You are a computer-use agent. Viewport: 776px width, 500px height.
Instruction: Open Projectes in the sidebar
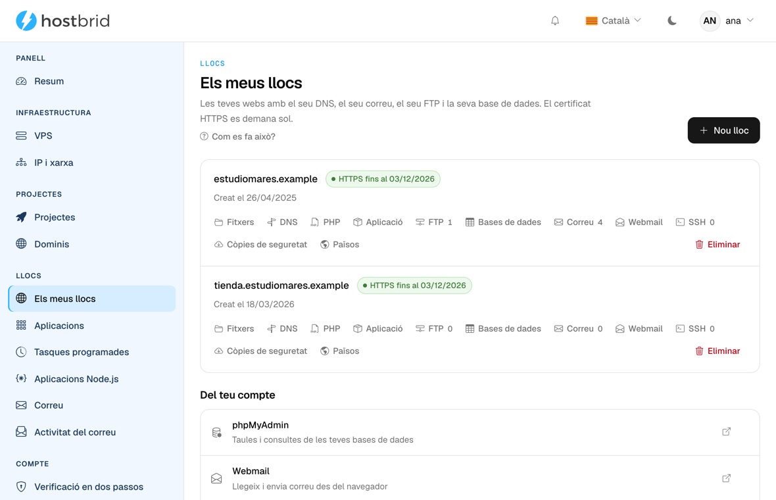[92, 217]
